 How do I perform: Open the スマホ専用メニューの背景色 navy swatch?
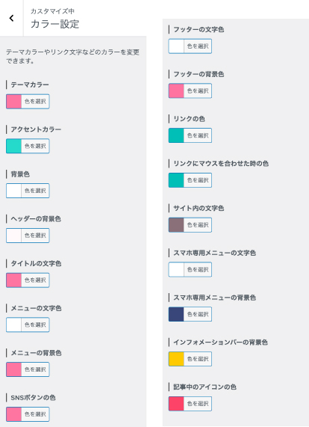[x=176, y=314]
